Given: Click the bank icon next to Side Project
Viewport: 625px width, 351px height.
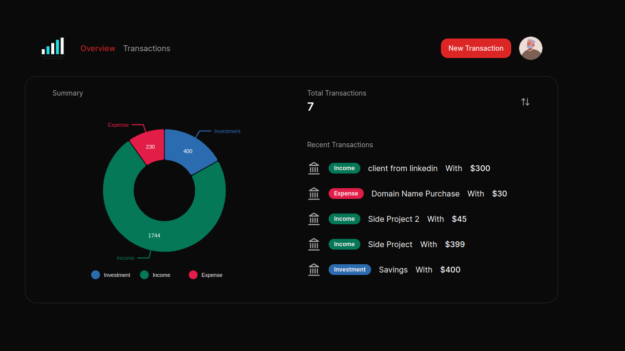Looking at the screenshot, I should tap(313, 244).
